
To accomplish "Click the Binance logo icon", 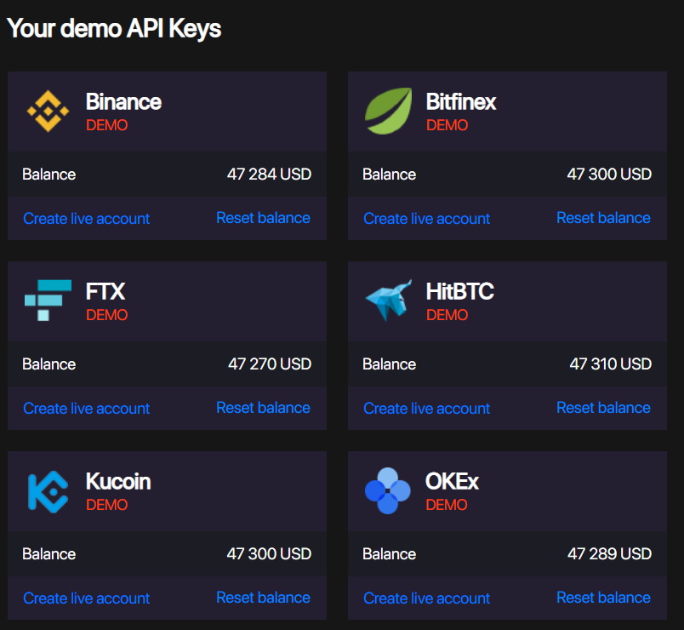I will [48, 112].
